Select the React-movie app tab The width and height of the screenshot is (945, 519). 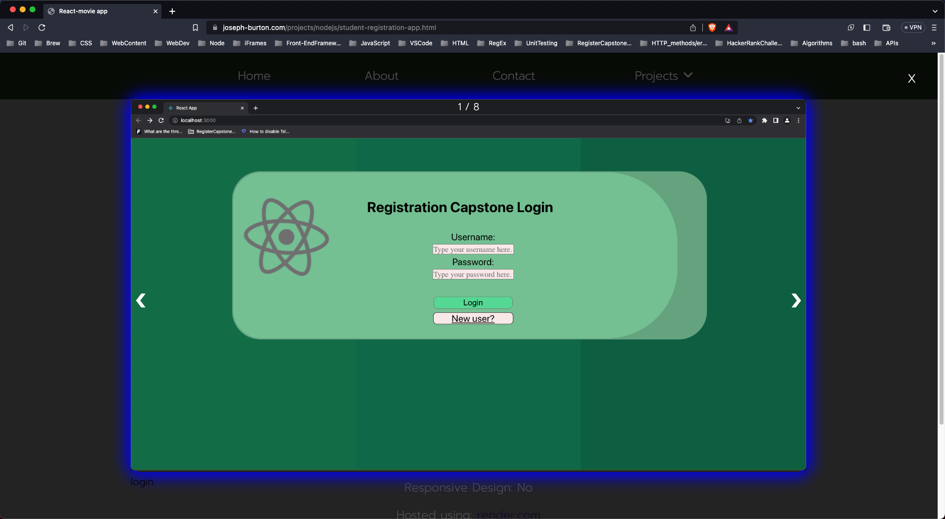(102, 11)
